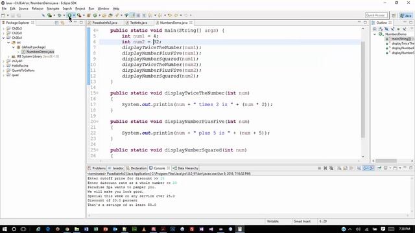Click collapse marker beside line 15
Viewport: 415px width, 233px height.
coord(97,93)
